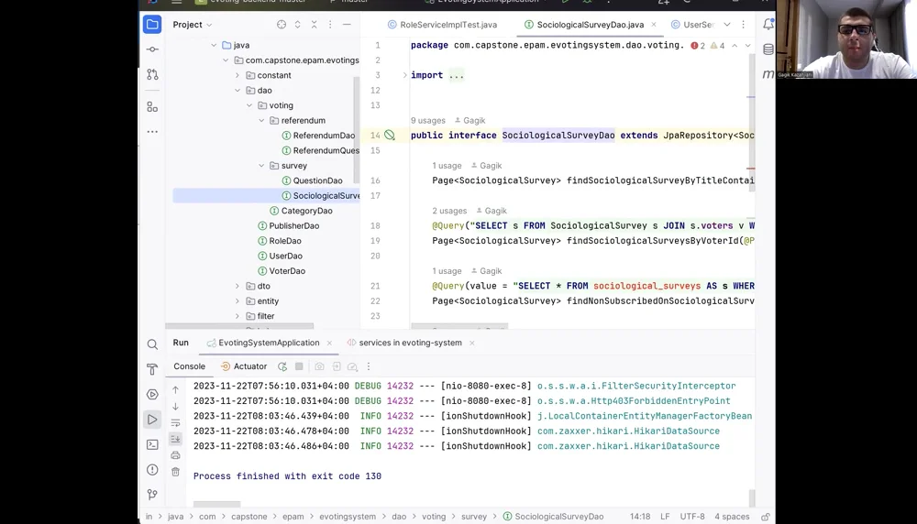Open QuestionDao in the project tree

(x=317, y=181)
